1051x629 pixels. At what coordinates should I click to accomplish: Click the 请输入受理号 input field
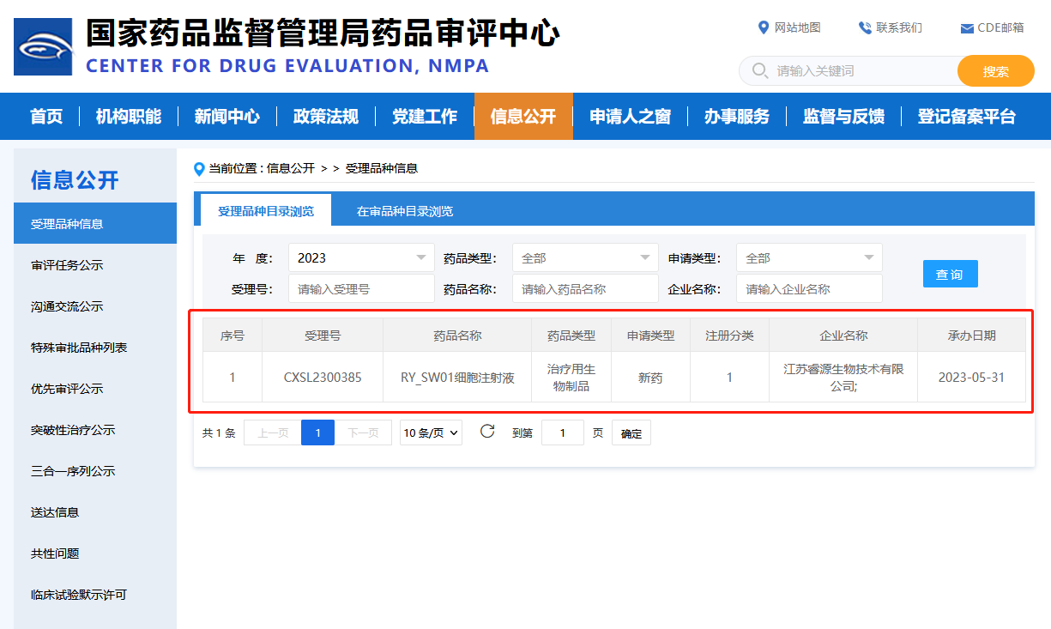[x=360, y=288]
